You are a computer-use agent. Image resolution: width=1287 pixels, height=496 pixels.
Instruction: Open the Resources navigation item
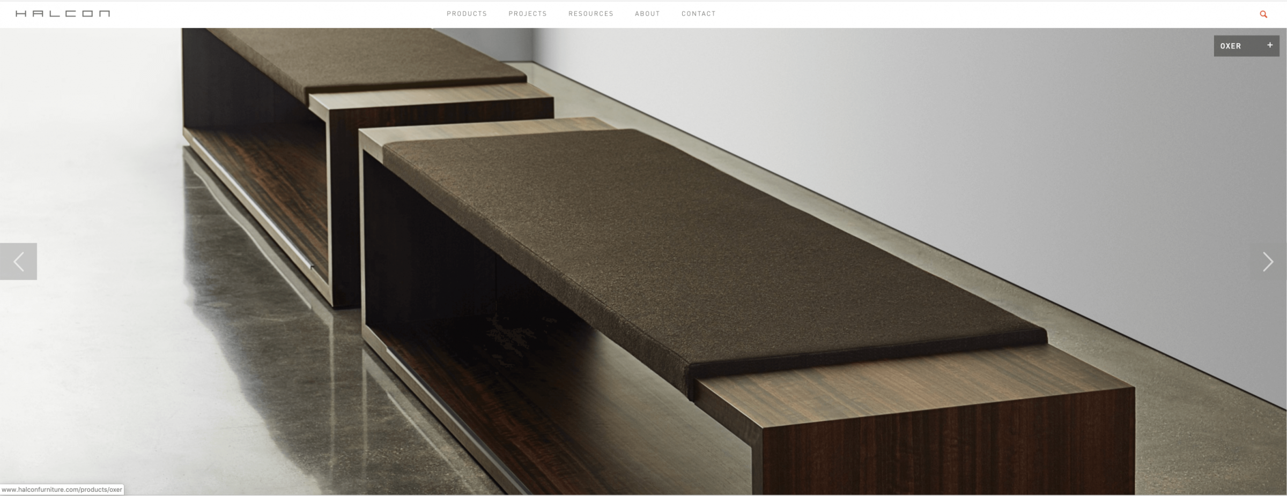coord(590,13)
